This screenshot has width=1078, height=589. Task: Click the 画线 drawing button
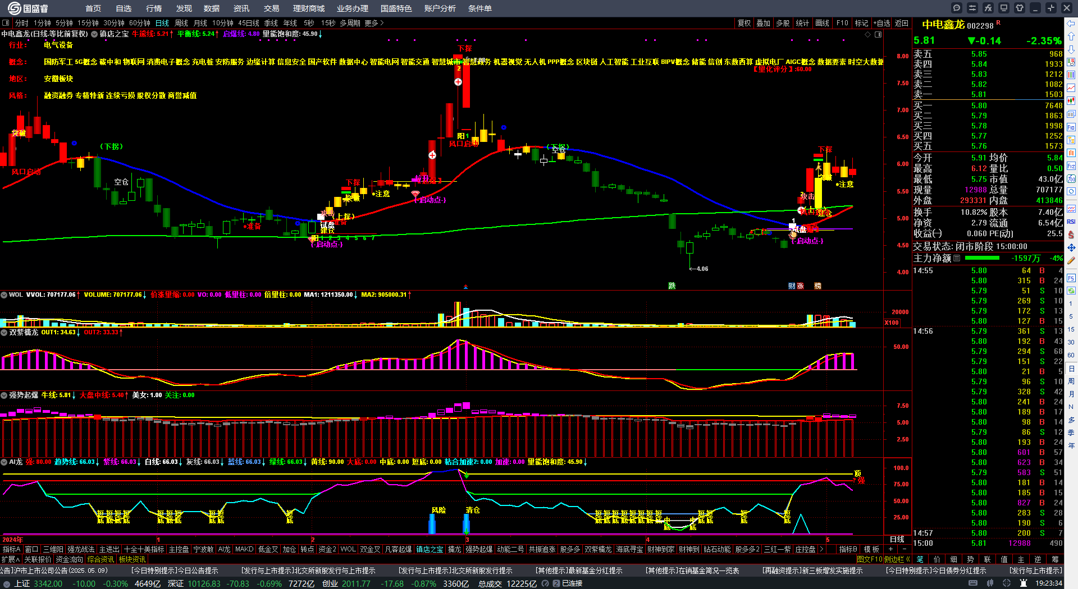(x=823, y=23)
